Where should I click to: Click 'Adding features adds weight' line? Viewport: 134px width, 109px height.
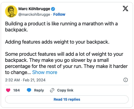pos(57,42)
